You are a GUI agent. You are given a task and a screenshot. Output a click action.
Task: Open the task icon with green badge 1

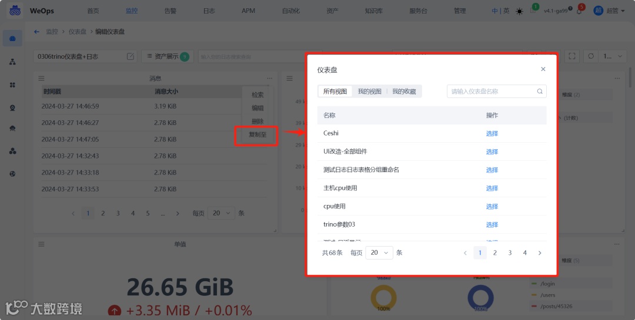coord(533,11)
